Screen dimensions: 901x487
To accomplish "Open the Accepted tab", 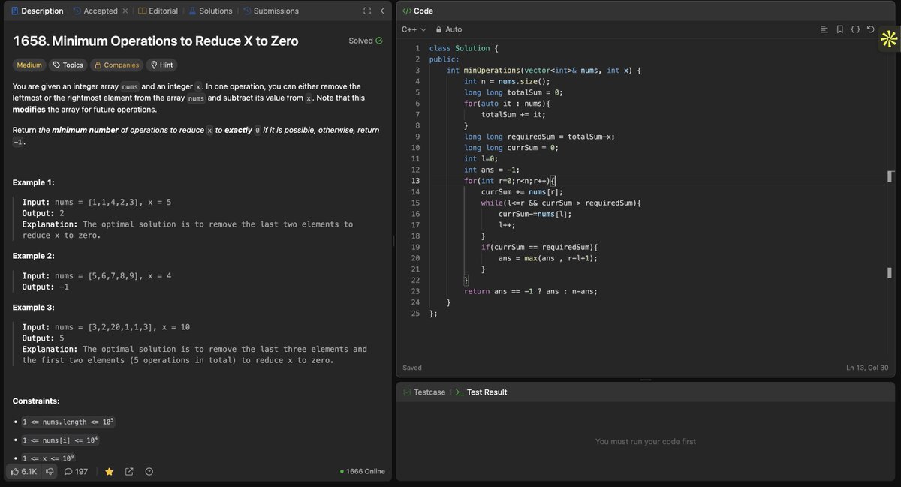I will [95, 11].
